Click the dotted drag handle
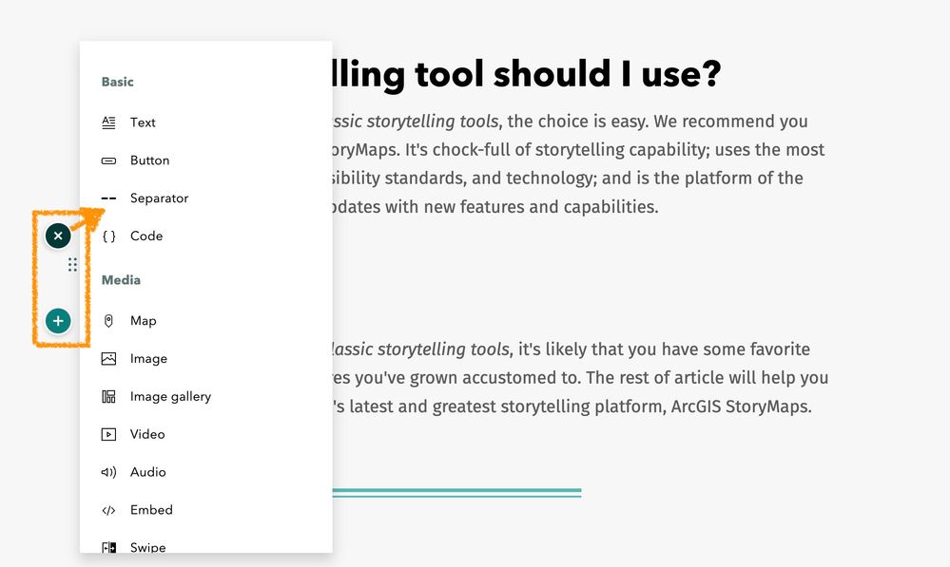This screenshot has width=950, height=567. [72, 265]
